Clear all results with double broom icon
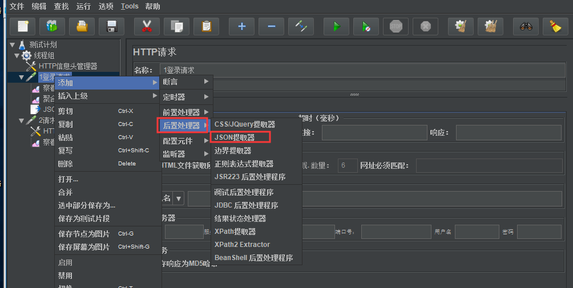The image size is (573, 288). (x=490, y=26)
